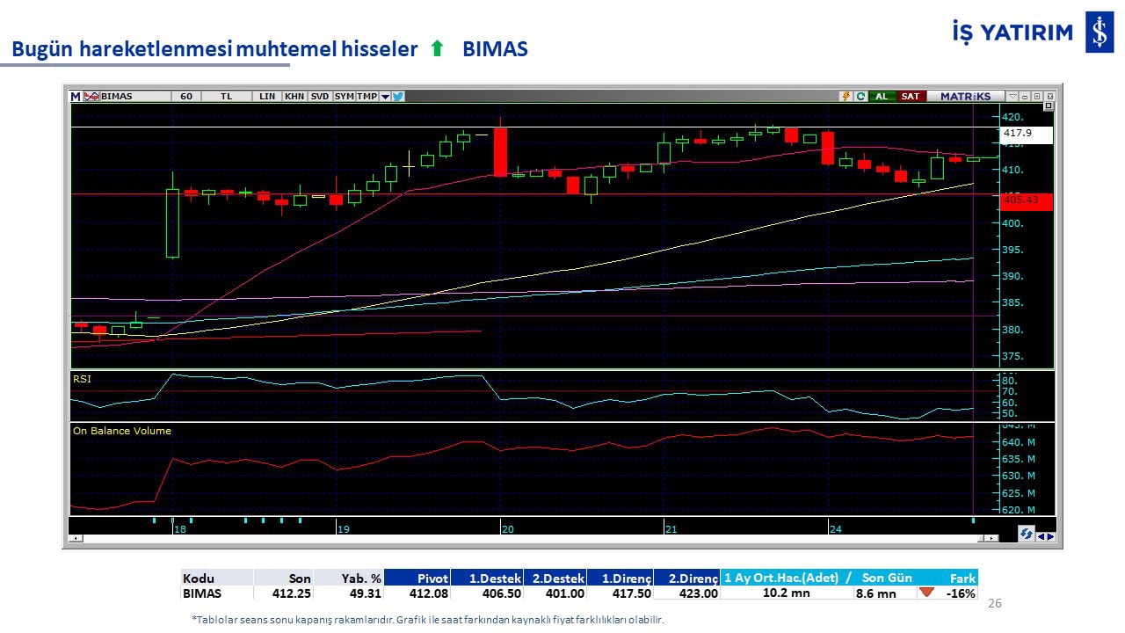
Task: Click the pivot value 412.08
Action: (x=429, y=593)
